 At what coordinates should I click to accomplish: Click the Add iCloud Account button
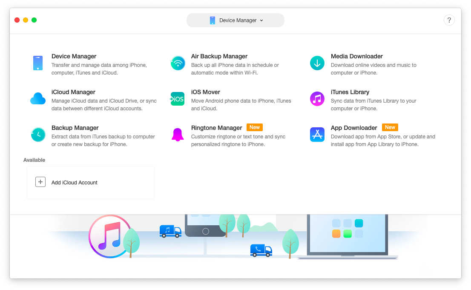pos(91,182)
